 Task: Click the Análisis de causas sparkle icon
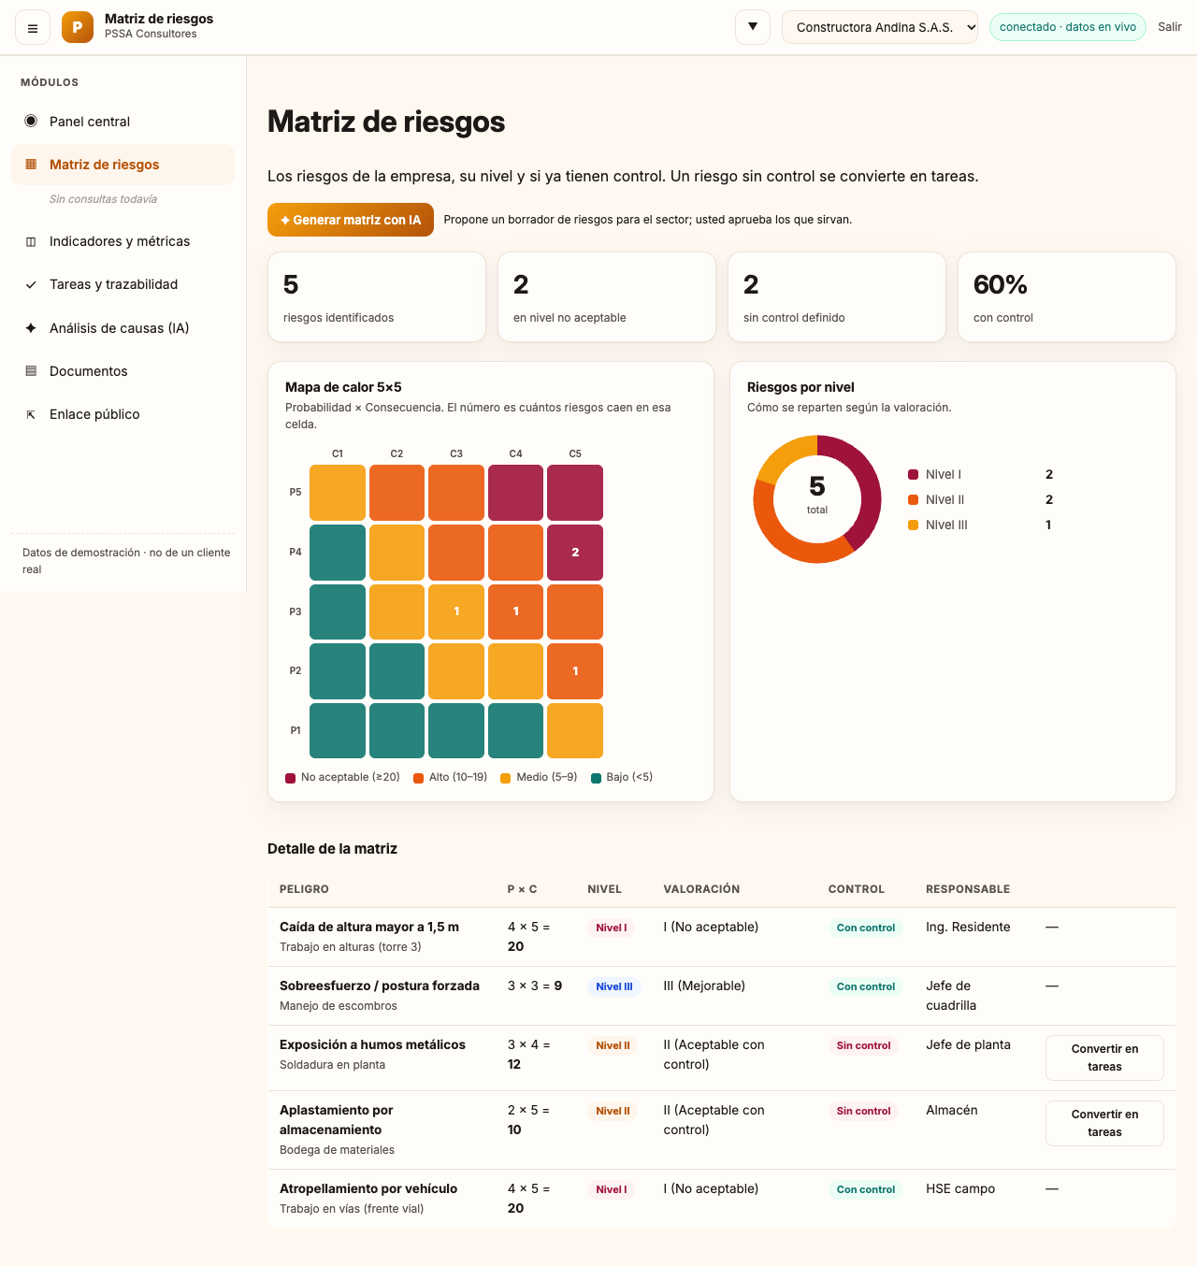pyautogui.click(x=31, y=328)
